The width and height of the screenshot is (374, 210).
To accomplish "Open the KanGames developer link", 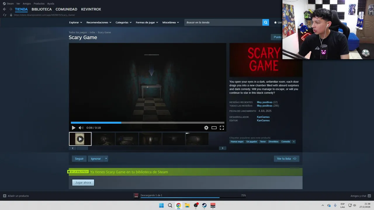I will (x=263, y=117).
